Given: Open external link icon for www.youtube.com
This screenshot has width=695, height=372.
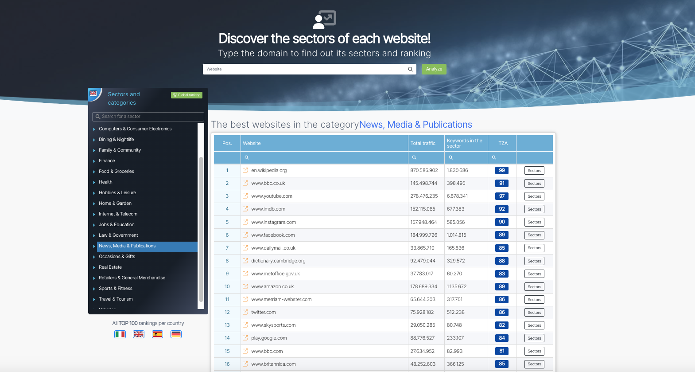Looking at the screenshot, I should (x=245, y=196).
